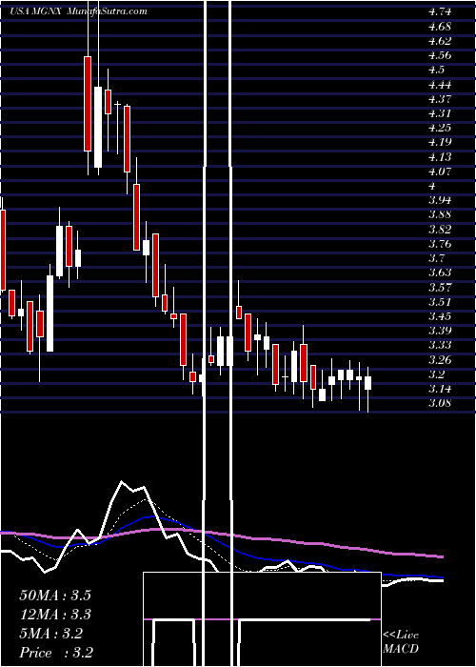Click the 4.25 price level
Image resolution: width=476 pixels, height=667 pixels.
(x=440, y=128)
